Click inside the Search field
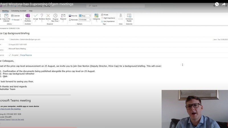Screen dimensions: 228x128 (x=116, y=6)
